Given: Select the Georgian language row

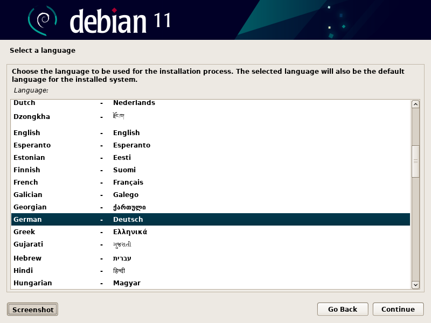Looking at the screenshot, I should (x=211, y=207).
